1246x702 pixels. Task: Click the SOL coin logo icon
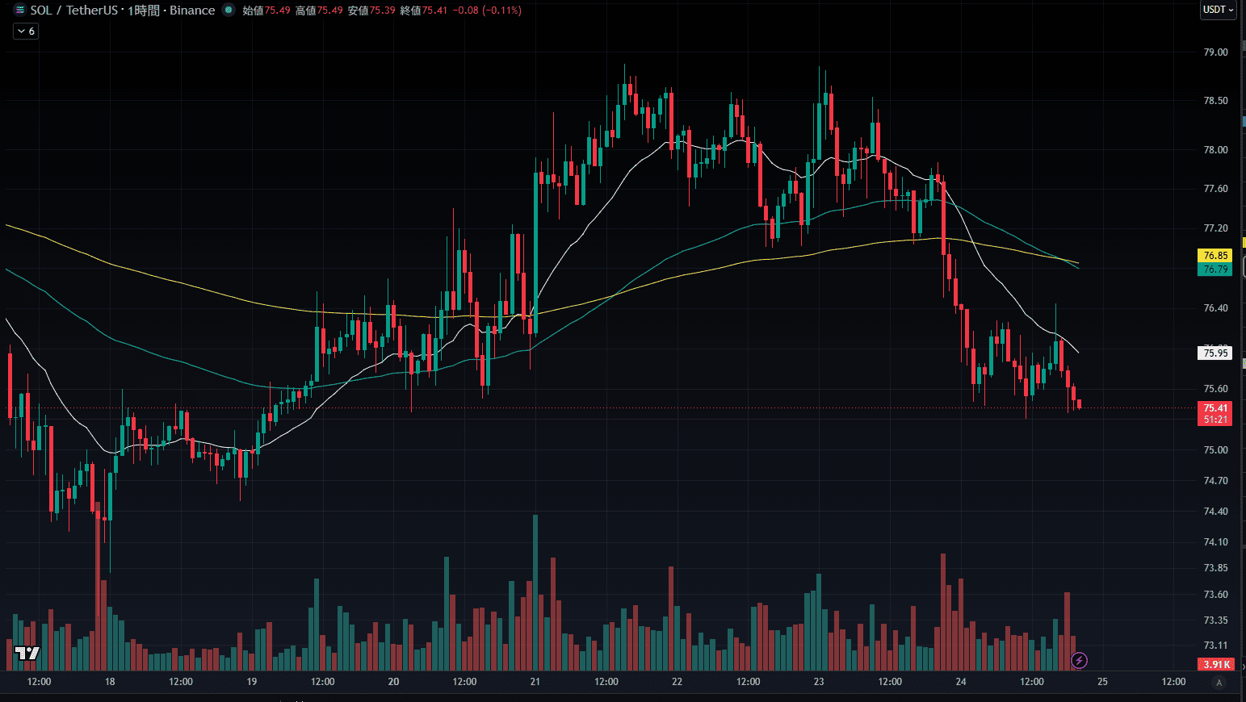pos(20,10)
